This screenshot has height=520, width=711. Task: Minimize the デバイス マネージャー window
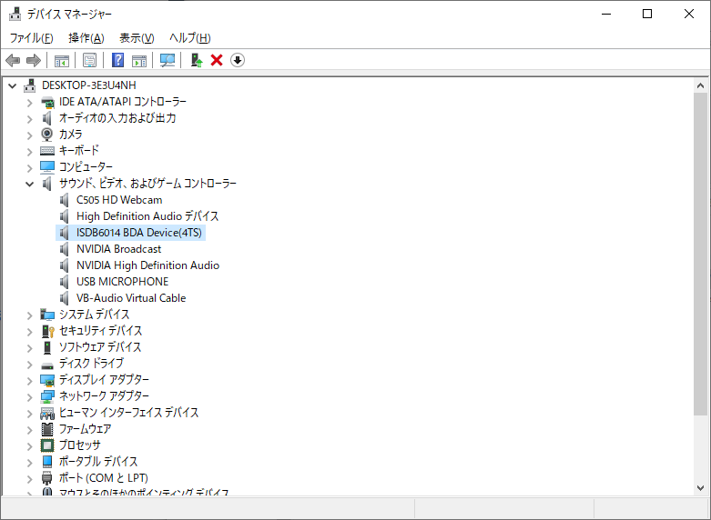tap(606, 14)
